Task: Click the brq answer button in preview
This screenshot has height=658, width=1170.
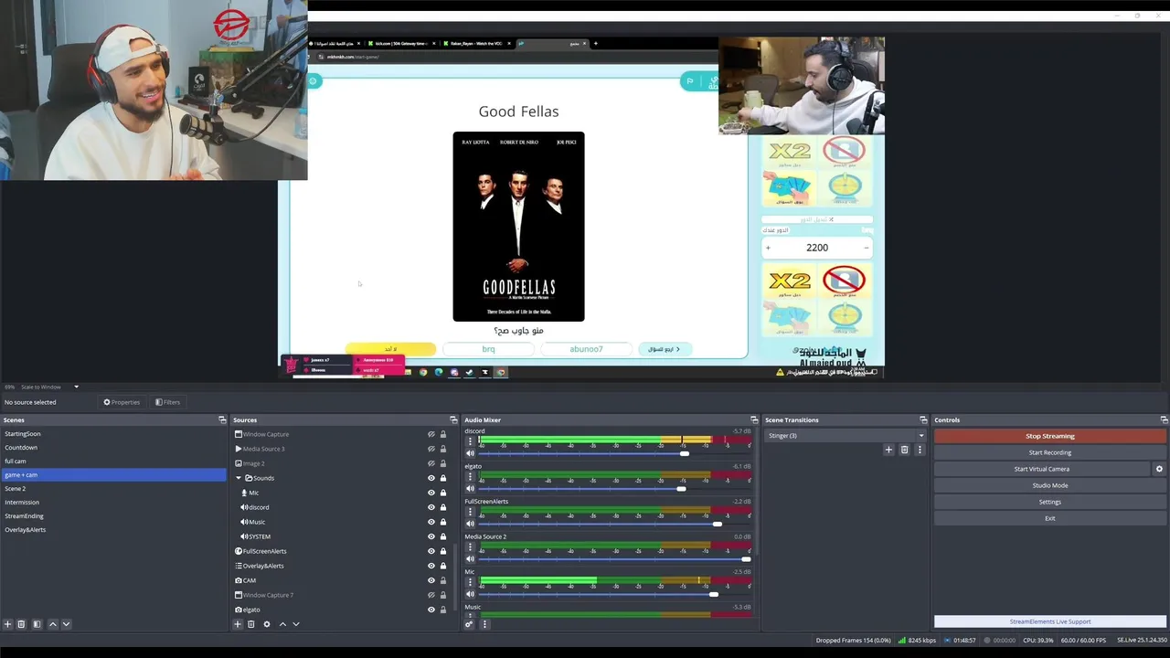Action: (488, 349)
